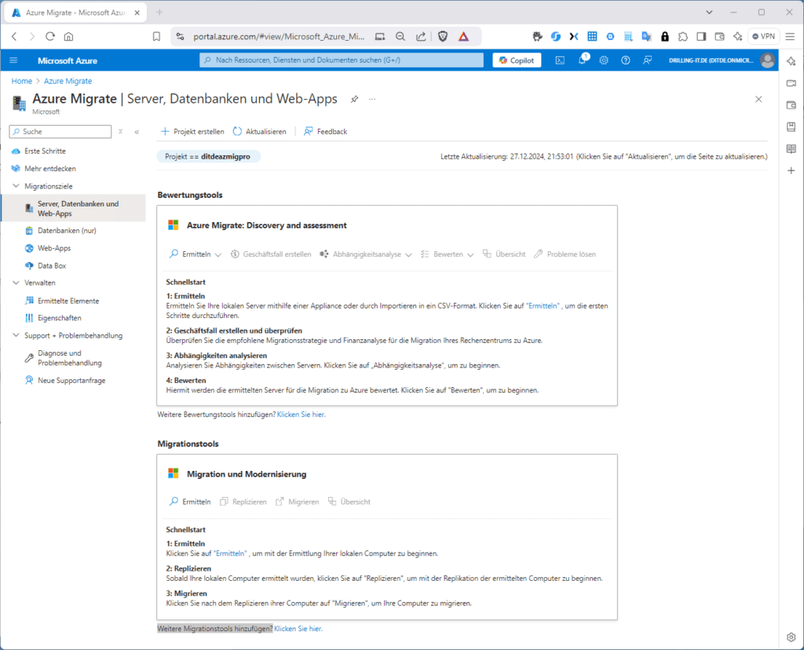Click Migrieren in migration tools

pos(298,502)
